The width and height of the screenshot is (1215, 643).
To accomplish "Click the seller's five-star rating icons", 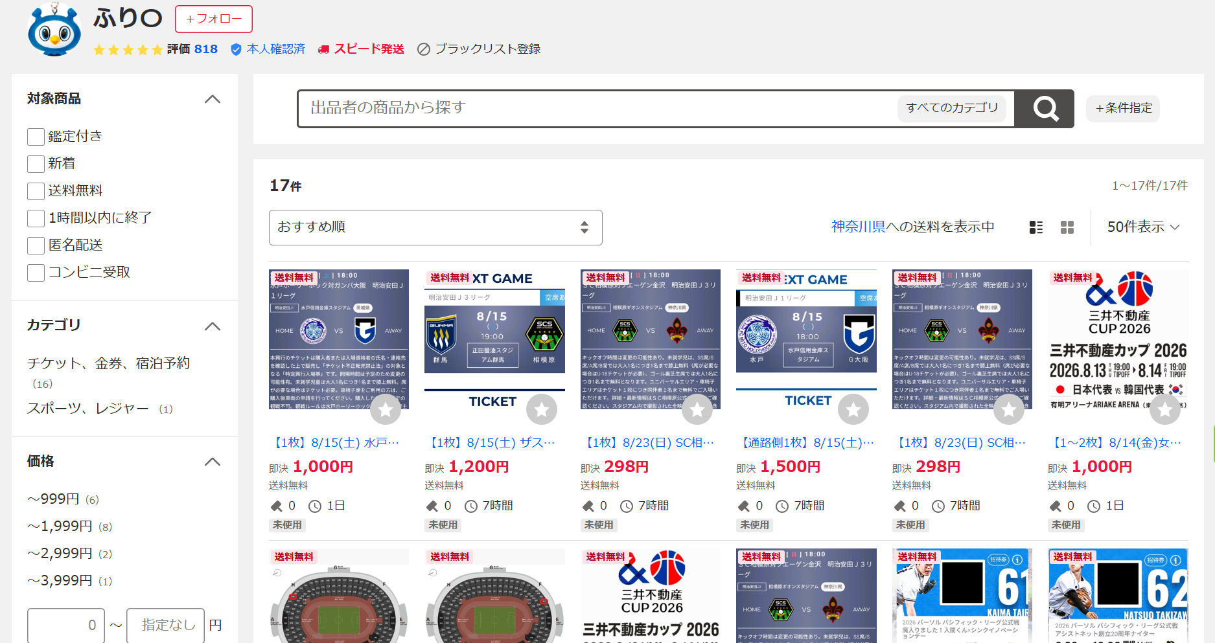I will click(x=128, y=50).
